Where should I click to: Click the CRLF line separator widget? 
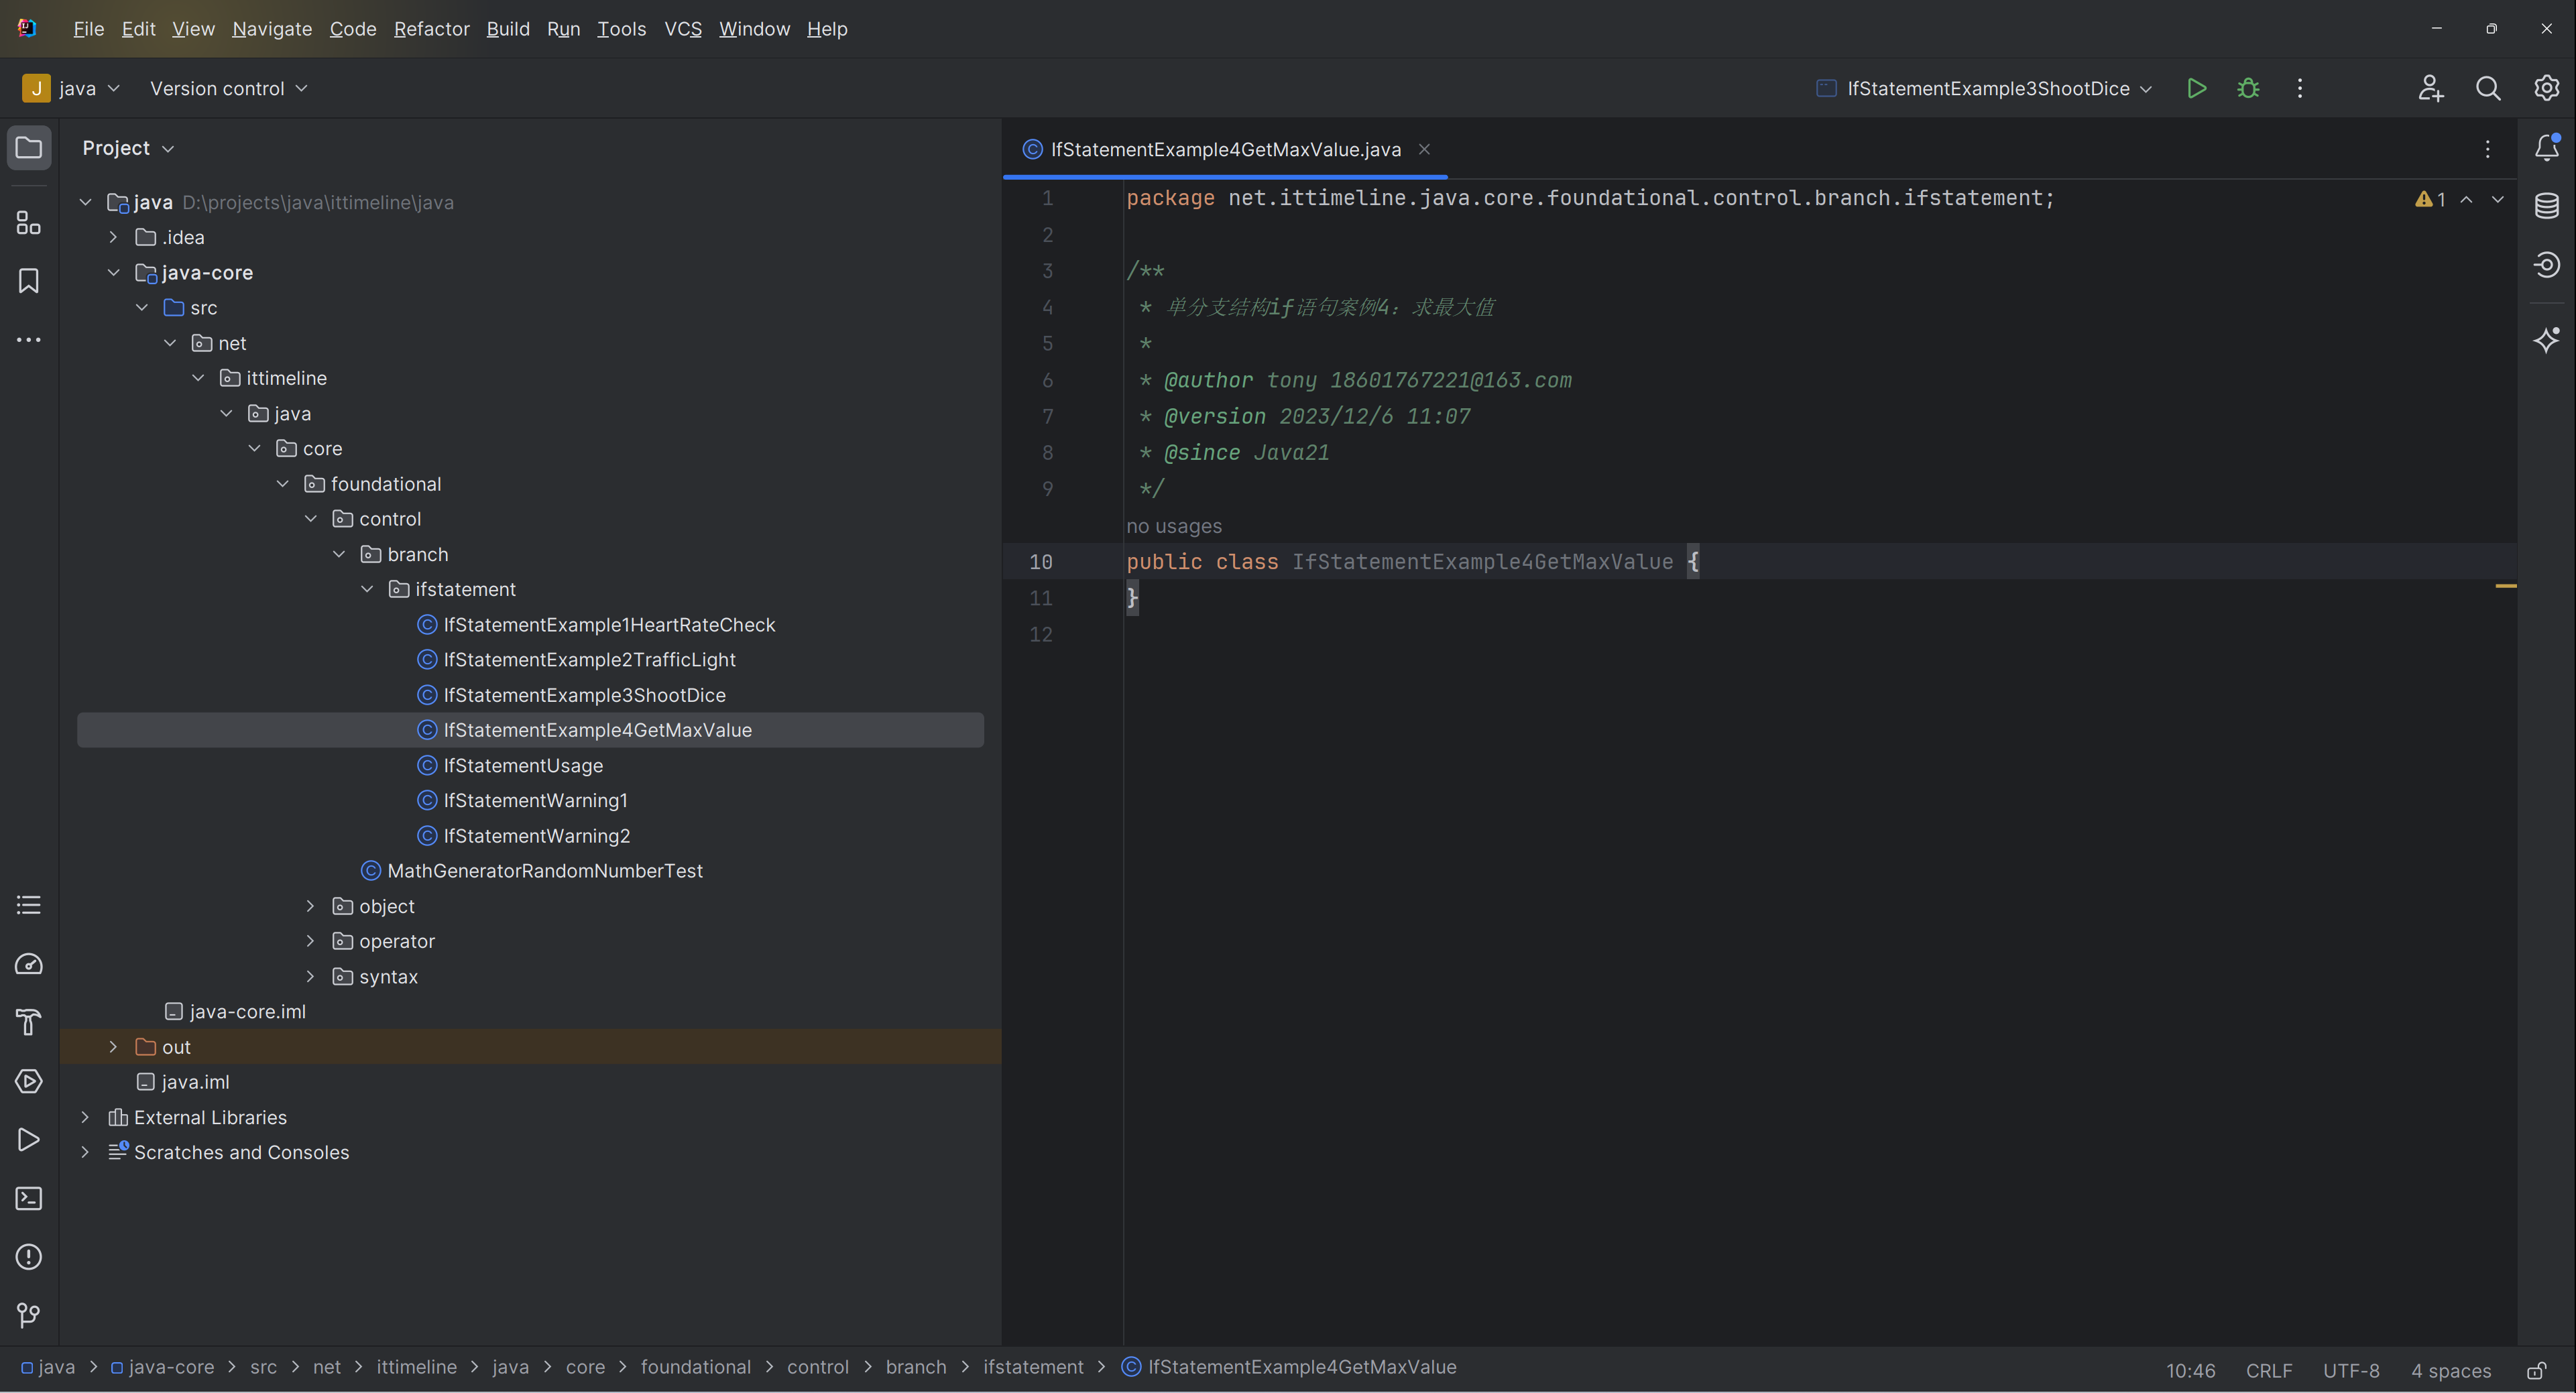(2269, 1371)
